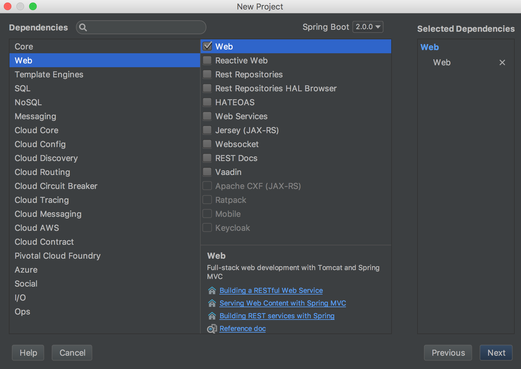
Task: Click the search magnifier icon
Action: (x=83, y=27)
